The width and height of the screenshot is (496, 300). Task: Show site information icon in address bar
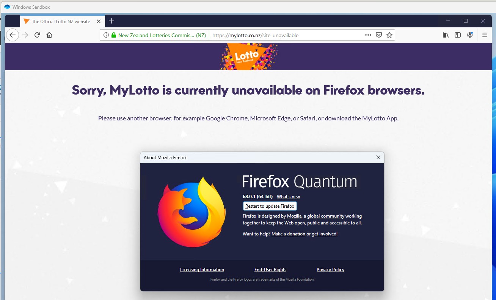(106, 35)
